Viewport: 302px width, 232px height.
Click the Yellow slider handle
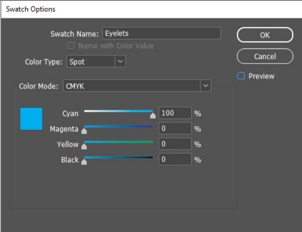tap(84, 146)
